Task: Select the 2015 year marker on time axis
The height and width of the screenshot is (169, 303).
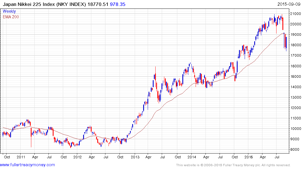Action: coord(249,157)
